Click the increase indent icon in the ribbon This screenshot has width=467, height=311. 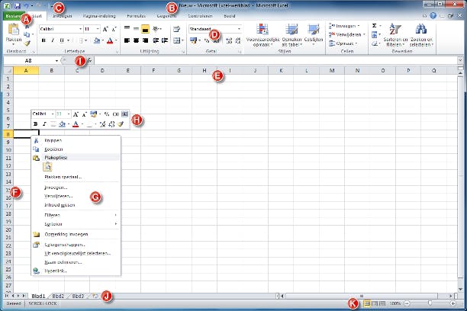(x=165, y=40)
